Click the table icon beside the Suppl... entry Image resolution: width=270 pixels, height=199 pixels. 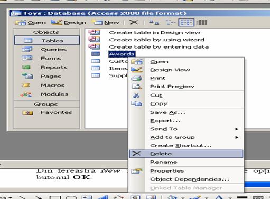(x=96, y=75)
